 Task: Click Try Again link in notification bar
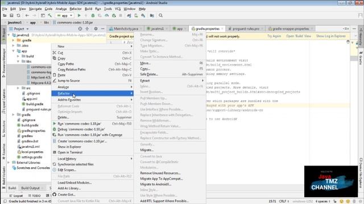tap(274, 36)
